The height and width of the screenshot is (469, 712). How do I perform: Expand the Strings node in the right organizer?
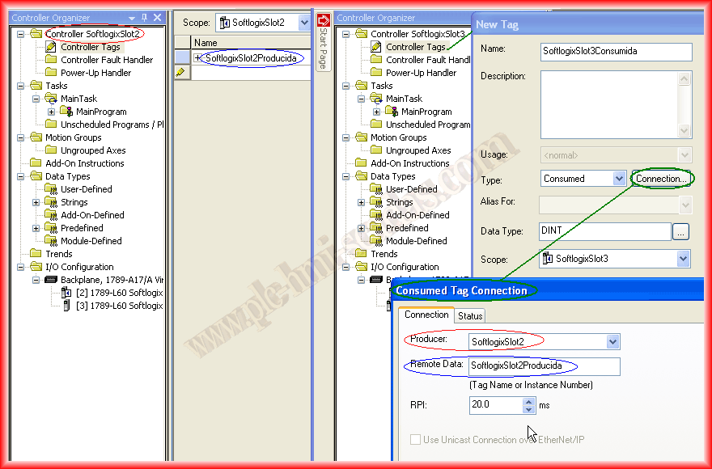362,202
